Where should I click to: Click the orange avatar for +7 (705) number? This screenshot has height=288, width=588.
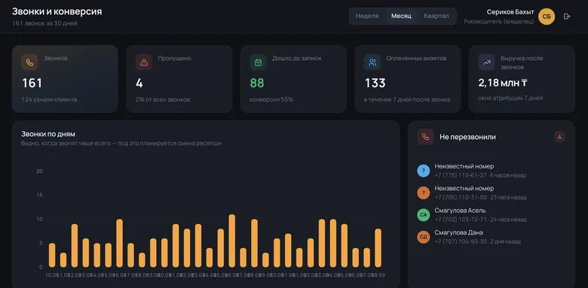pos(424,193)
